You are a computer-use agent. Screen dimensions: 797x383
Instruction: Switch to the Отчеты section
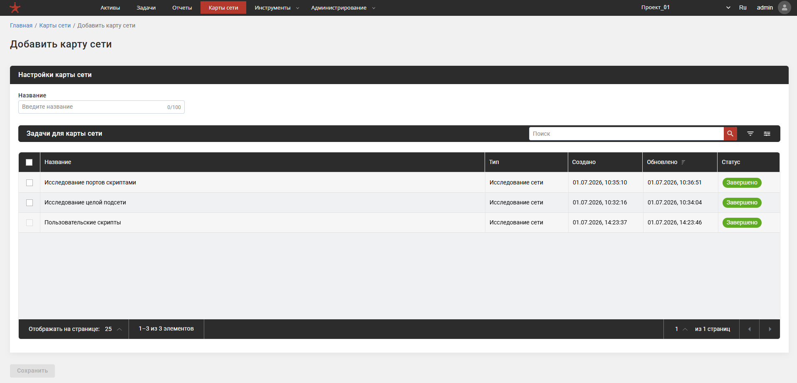(182, 7)
